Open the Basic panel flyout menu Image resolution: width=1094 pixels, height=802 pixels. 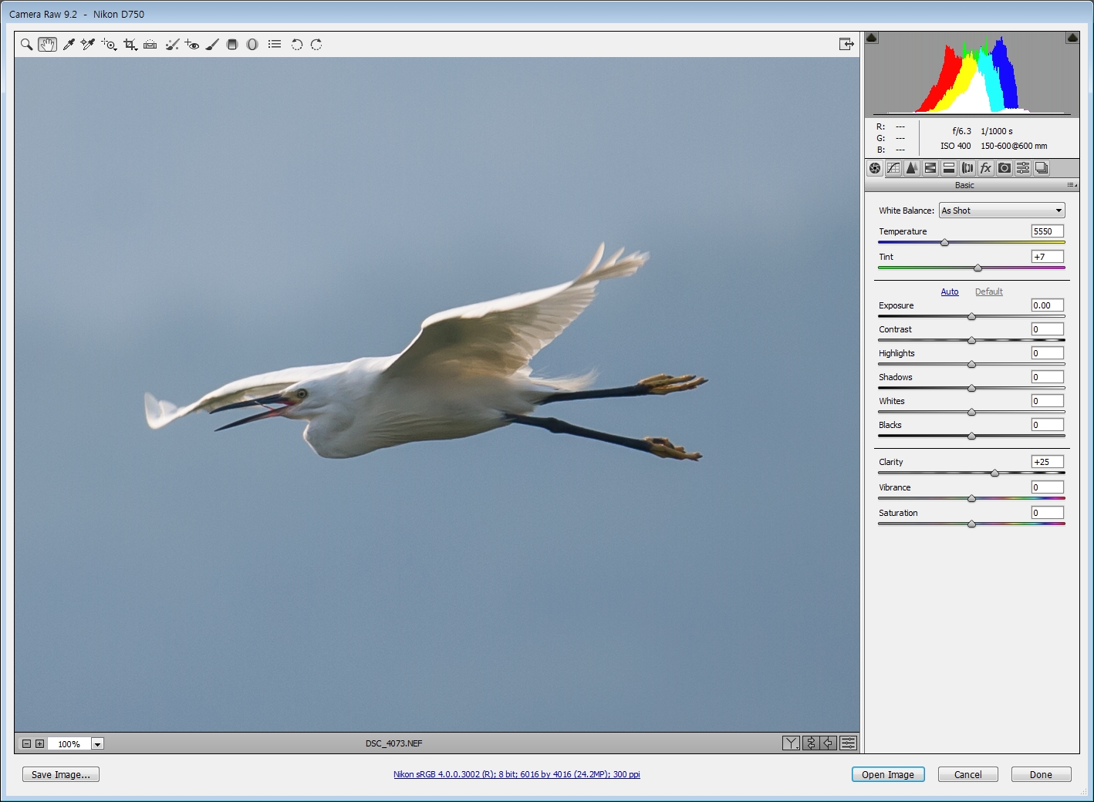click(1071, 185)
